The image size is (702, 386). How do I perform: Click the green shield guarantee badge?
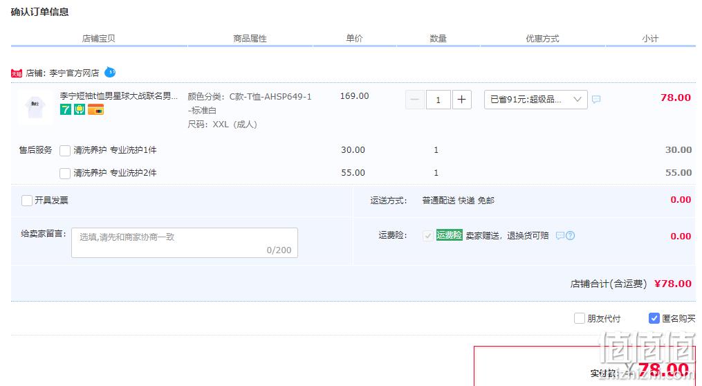[80, 109]
